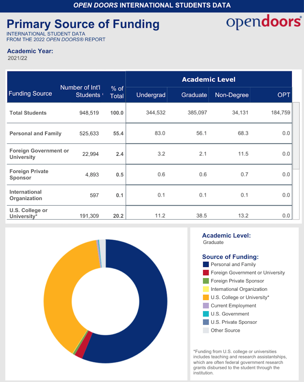The height and width of the screenshot is (382, 304).
Task: Click the 68.3 non-degree percentage cell
Action: click(x=243, y=133)
